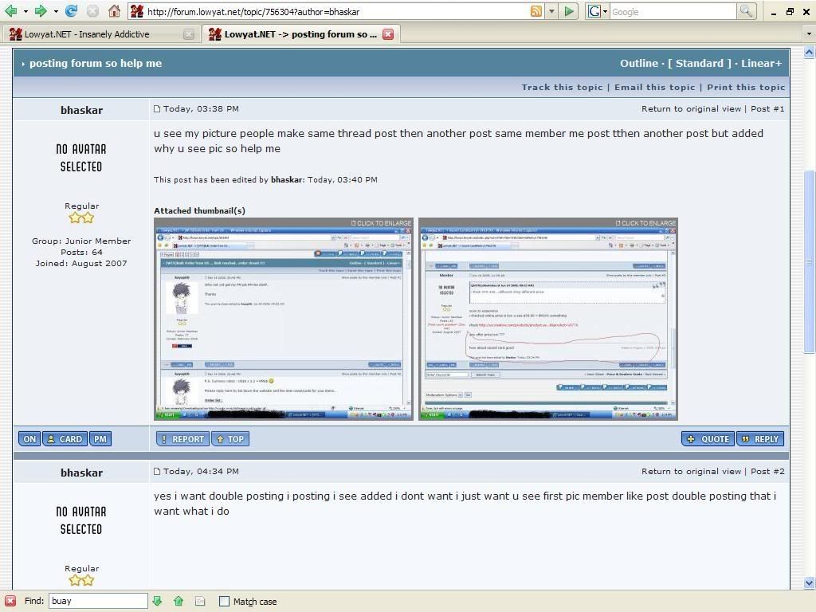Viewport: 816px width, 612px height.
Task: Reload the current page
Action: (71, 11)
